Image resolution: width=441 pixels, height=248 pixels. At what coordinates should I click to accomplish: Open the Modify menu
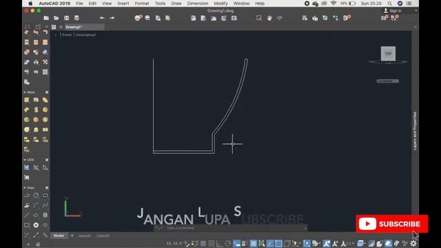click(220, 3)
